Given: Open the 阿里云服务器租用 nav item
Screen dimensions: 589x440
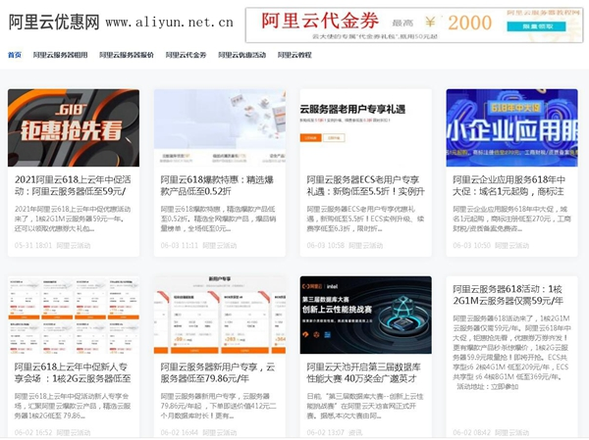Looking at the screenshot, I should [x=60, y=55].
